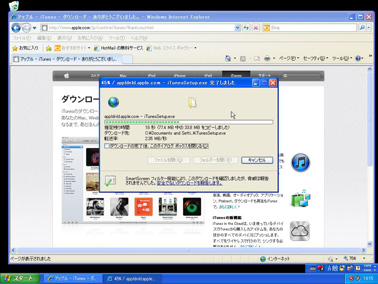This screenshot has height=284, width=378.
Task: Click the blue iTunes music note icon
Action: pos(300,162)
